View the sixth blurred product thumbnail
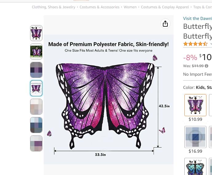This screenshot has height=175, width=212. point(36,125)
